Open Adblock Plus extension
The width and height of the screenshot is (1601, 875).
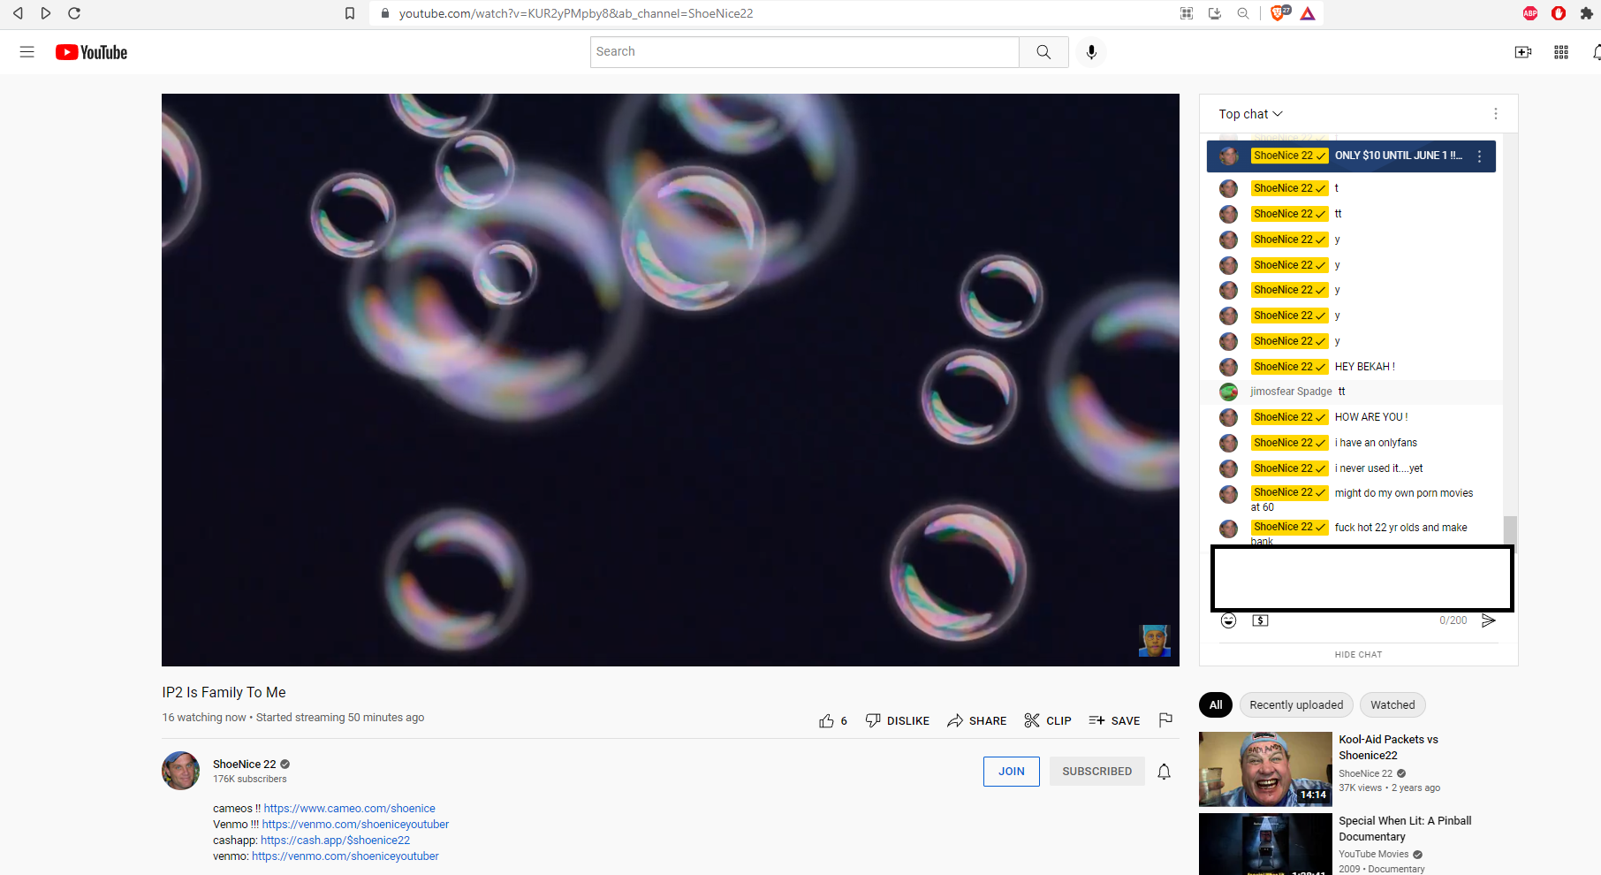[1530, 13]
